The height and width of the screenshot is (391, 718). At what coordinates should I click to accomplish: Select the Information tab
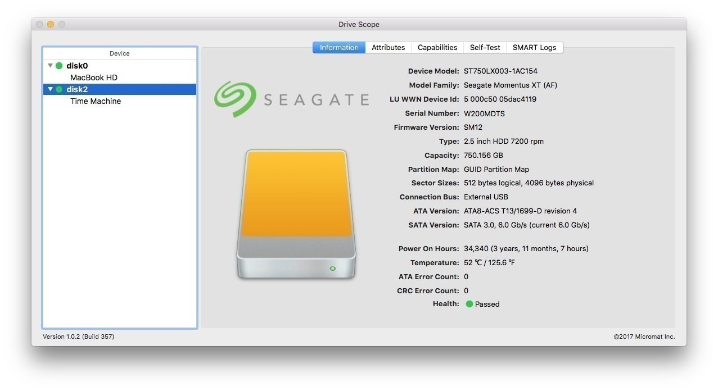click(338, 47)
